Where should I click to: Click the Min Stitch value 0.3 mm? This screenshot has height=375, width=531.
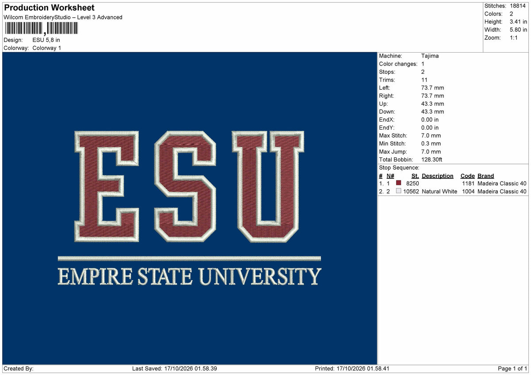pyautogui.click(x=431, y=144)
